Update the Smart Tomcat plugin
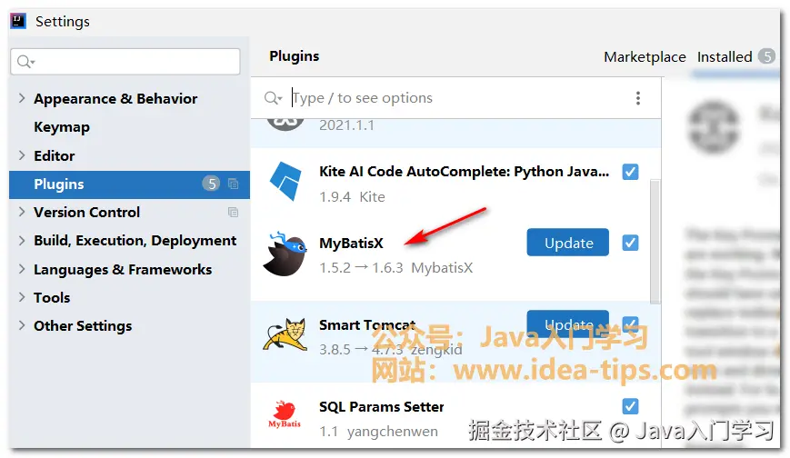Screen dimensions: 790x458 568,323
